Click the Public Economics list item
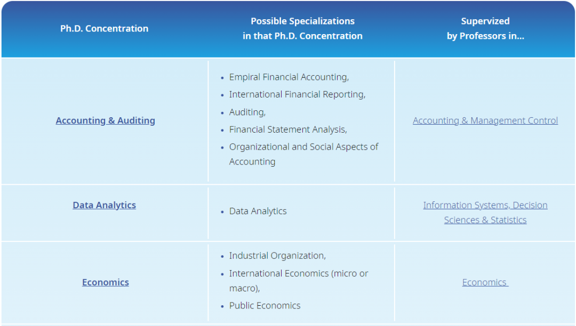The image size is (576, 326). 265,306
